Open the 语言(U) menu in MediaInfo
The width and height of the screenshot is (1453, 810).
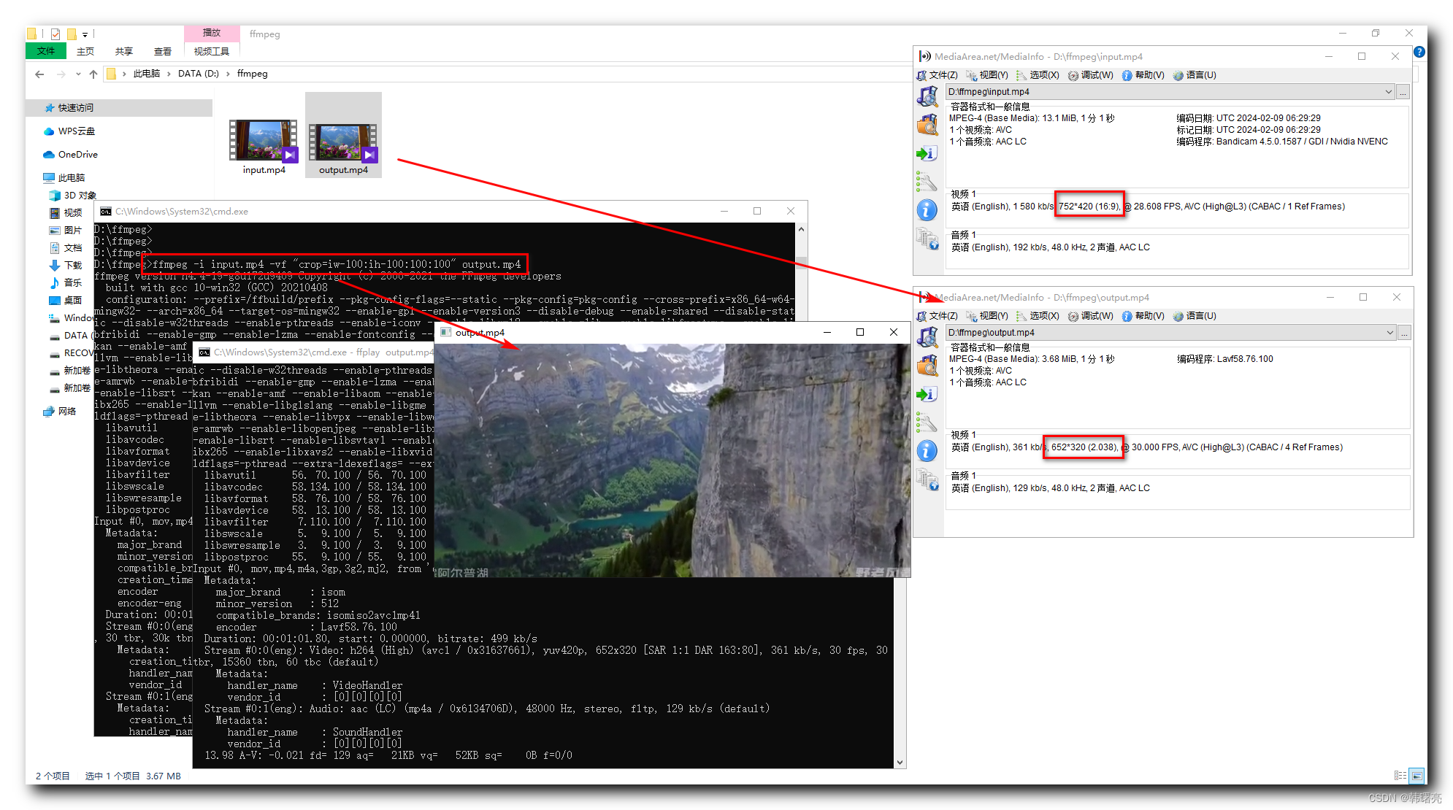(x=1195, y=75)
